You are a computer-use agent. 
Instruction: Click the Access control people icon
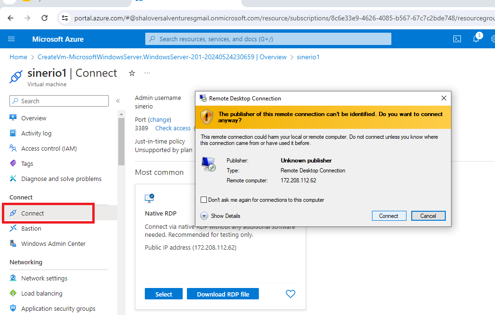pyautogui.click(x=13, y=148)
